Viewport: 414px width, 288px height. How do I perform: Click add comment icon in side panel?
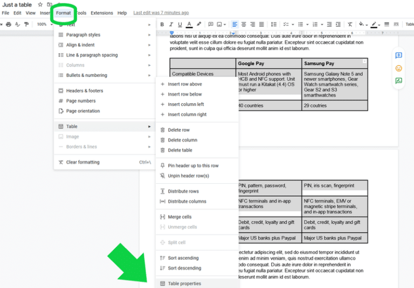coord(399,55)
